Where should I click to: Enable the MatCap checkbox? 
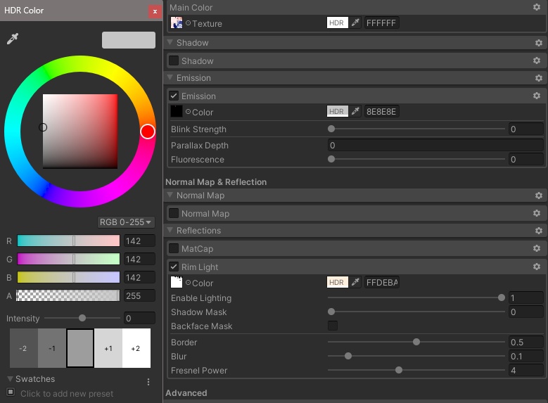pyautogui.click(x=174, y=248)
